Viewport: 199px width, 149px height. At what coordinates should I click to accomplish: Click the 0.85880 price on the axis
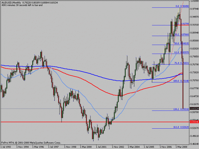tap(195, 41)
